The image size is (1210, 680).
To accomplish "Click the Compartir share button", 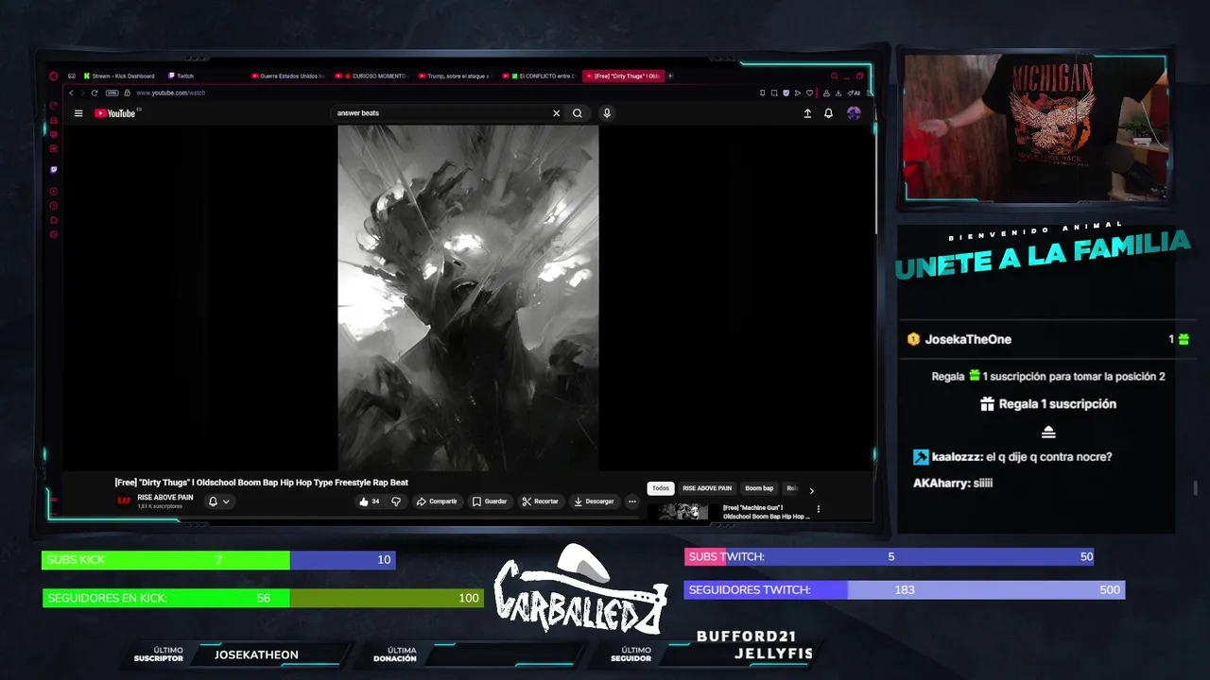I will pyautogui.click(x=437, y=501).
